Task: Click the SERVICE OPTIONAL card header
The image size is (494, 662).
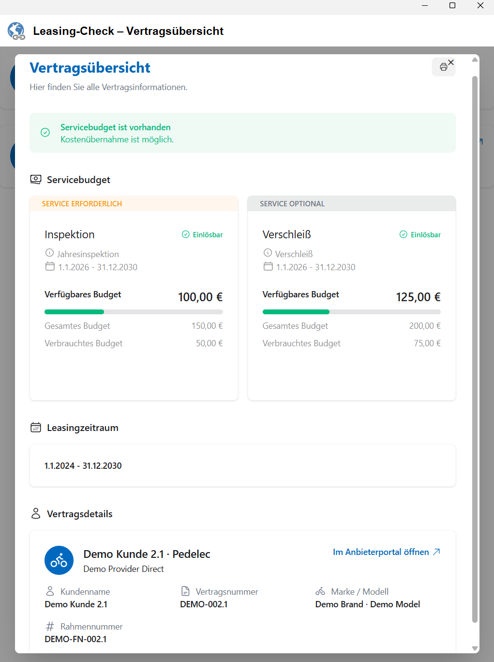Action: pyautogui.click(x=352, y=203)
